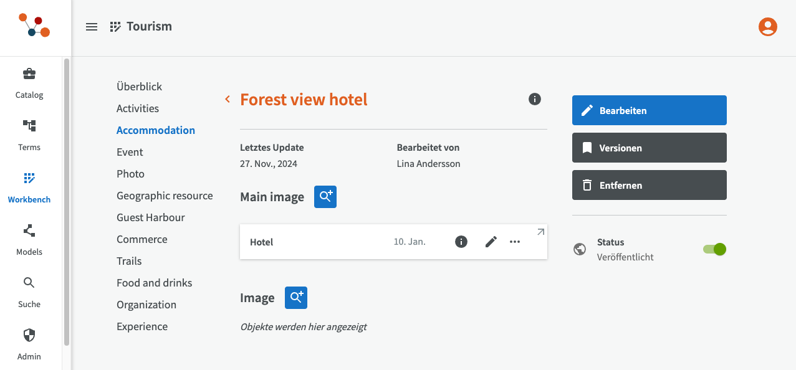Show info for the Hotel item
The image size is (796, 370).
461,242
